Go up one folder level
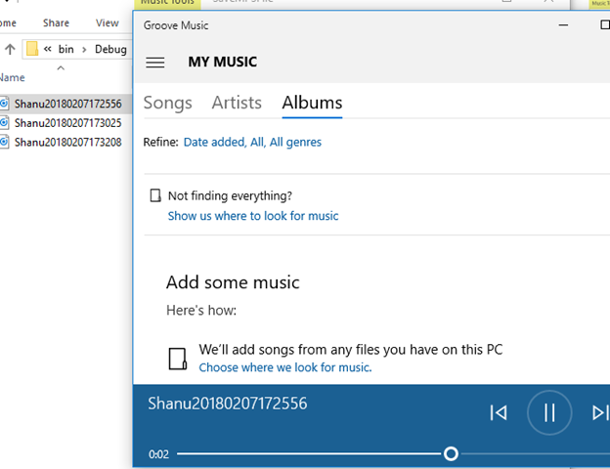This screenshot has height=469, width=610. 10,49
